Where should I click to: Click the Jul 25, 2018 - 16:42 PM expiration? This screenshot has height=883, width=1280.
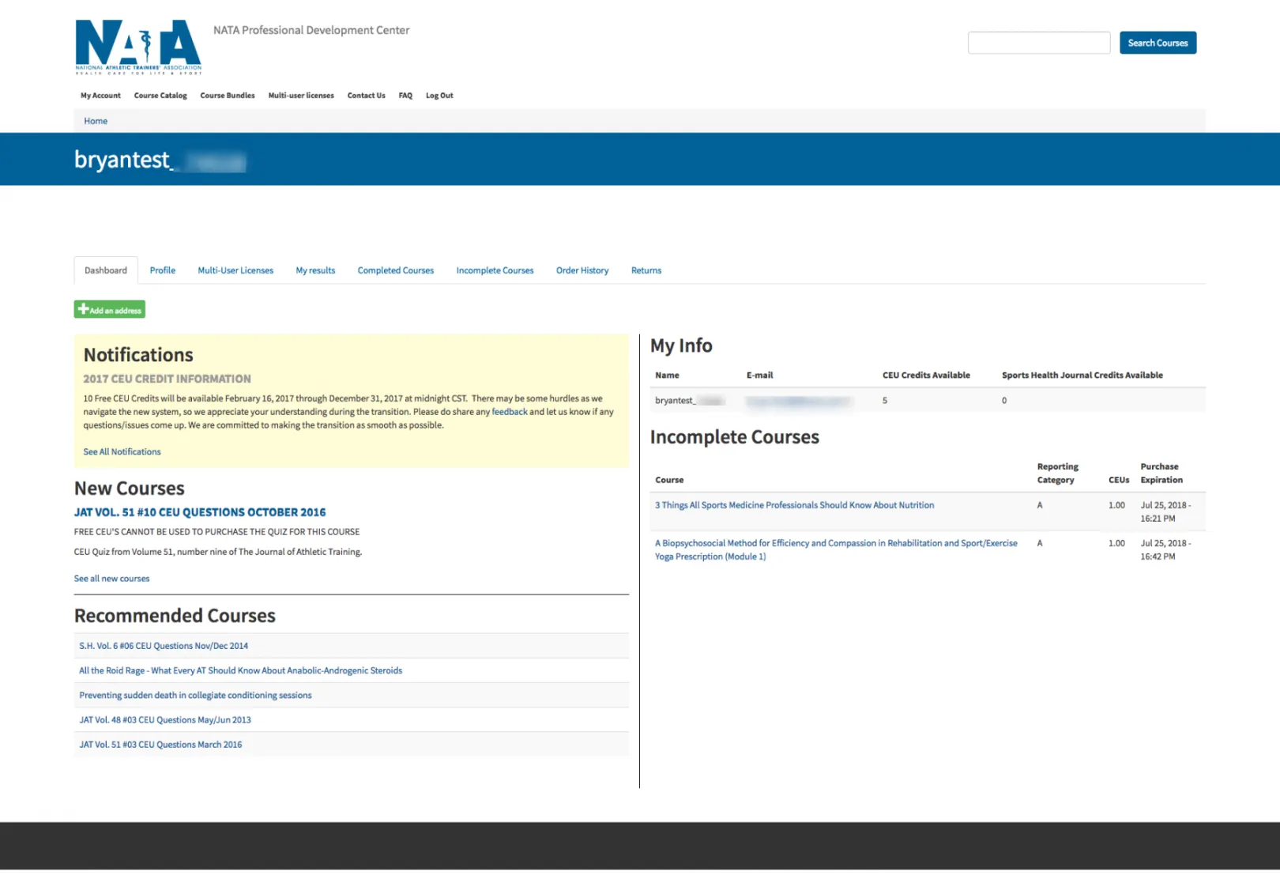click(x=1165, y=549)
